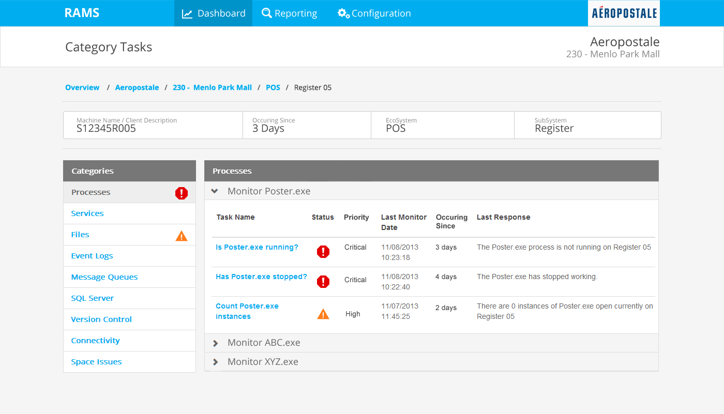Open the Dashboard tab

tap(213, 13)
